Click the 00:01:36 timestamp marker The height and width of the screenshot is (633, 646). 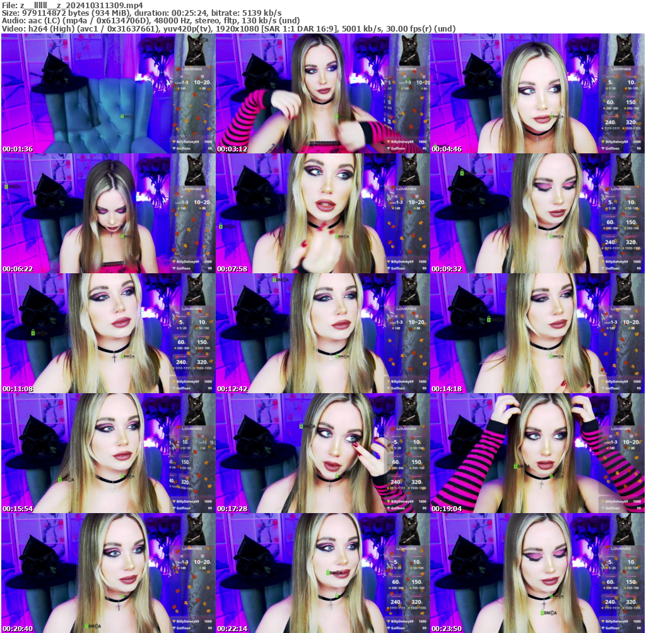[16, 150]
